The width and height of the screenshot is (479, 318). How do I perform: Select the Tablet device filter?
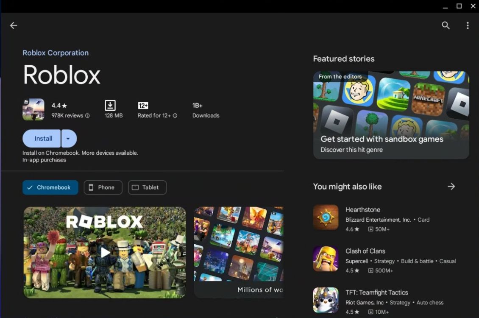point(147,187)
